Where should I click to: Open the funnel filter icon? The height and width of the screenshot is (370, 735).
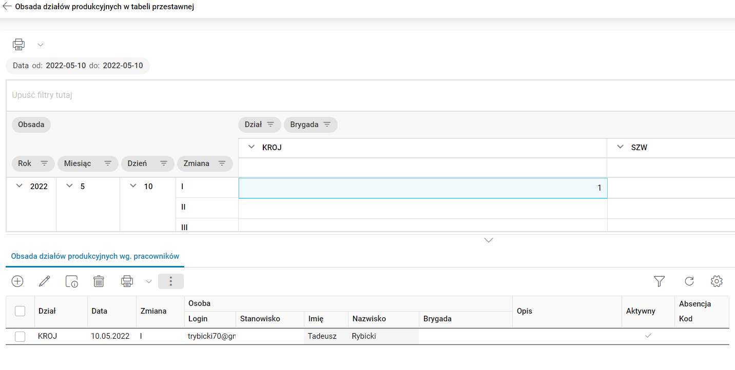[659, 281]
